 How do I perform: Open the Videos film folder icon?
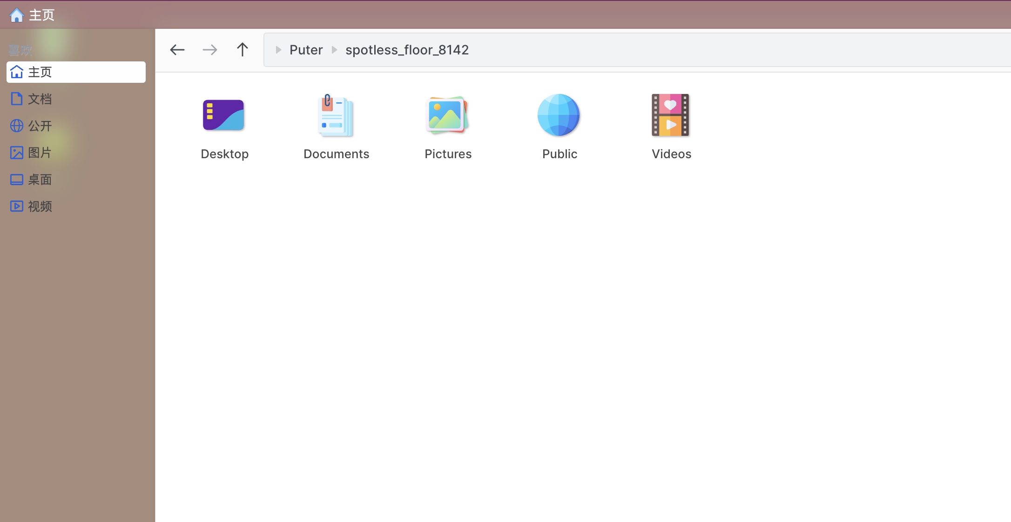point(671,115)
